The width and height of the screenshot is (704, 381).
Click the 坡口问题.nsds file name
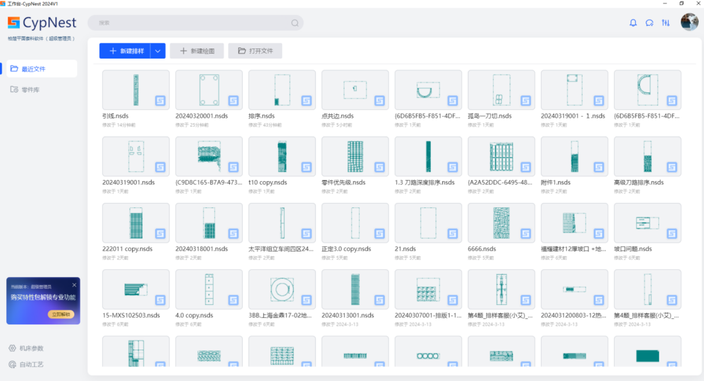point(633,249)
